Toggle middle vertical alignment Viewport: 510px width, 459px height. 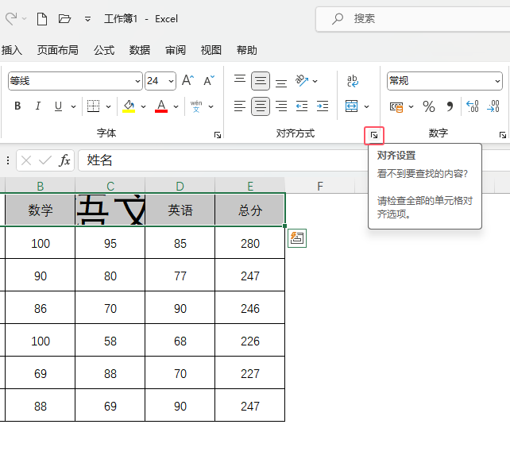(x=261, y=81)
